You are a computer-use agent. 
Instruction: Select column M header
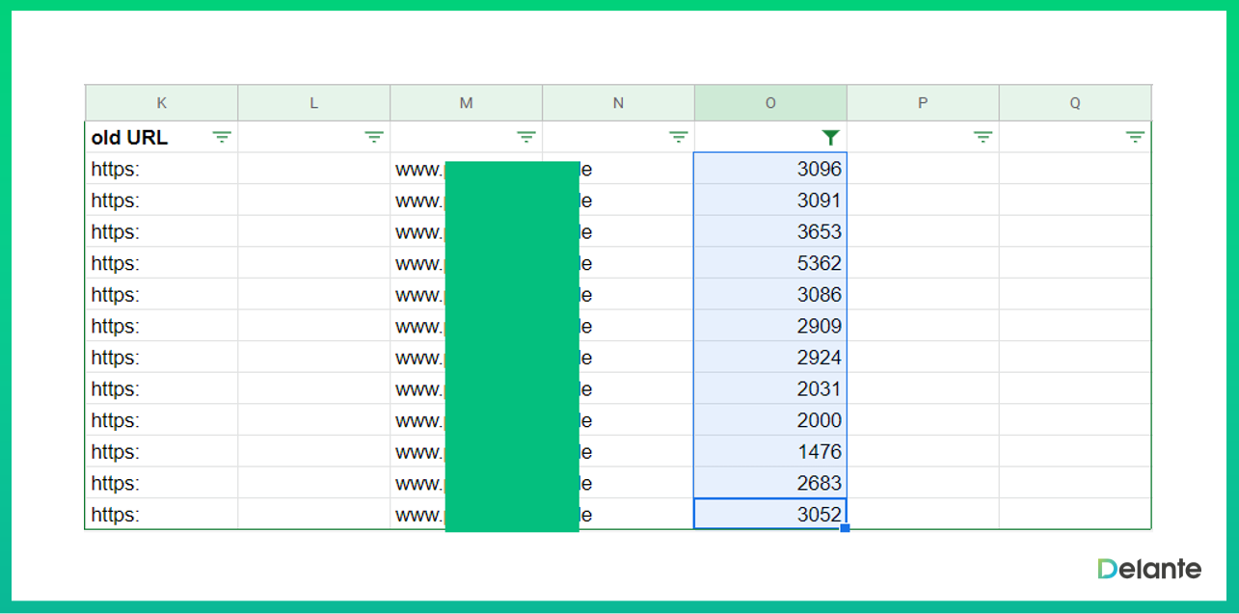pos(466,103)
